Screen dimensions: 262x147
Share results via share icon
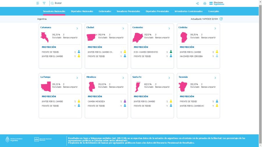[x=197, y=3]
